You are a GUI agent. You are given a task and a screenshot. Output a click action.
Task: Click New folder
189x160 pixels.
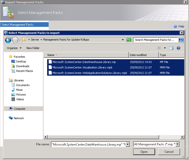click(x=33, y=48)
